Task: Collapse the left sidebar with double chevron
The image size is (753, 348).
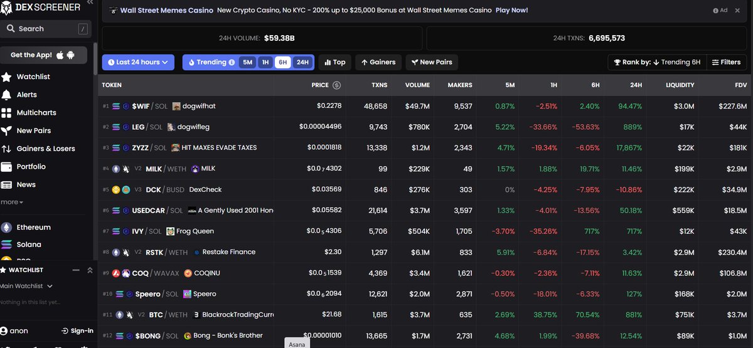Action: click(90, 3)
